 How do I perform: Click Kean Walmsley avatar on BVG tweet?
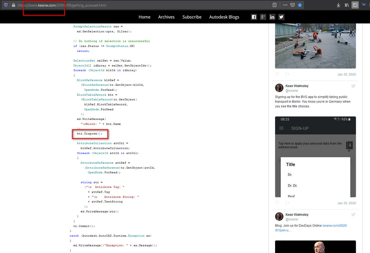coord(279,88)
